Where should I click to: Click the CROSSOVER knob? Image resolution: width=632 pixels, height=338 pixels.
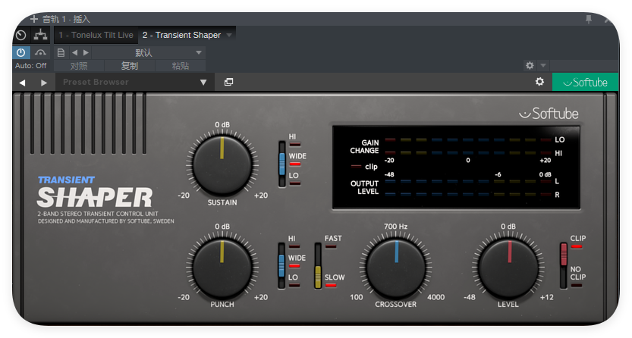click(x=396, y=268)
